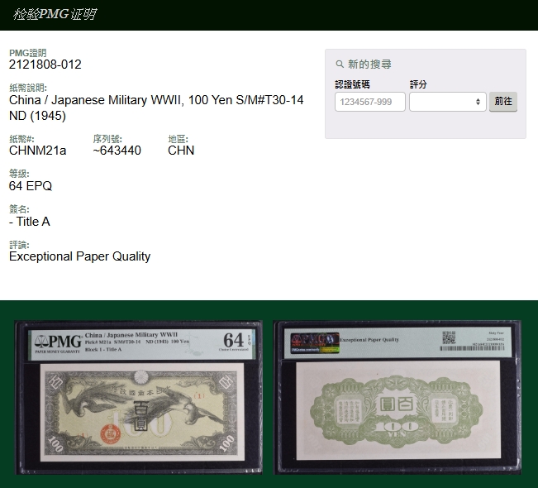Screen dimensions: 538x488
Task: Click the 認證號碼 field label
Action: point(352,84)
